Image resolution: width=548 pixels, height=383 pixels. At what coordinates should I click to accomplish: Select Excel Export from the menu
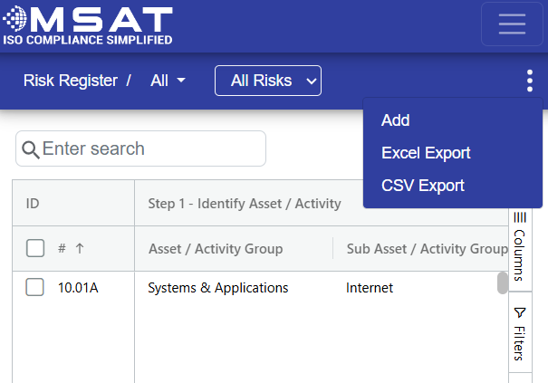point(426,153)
